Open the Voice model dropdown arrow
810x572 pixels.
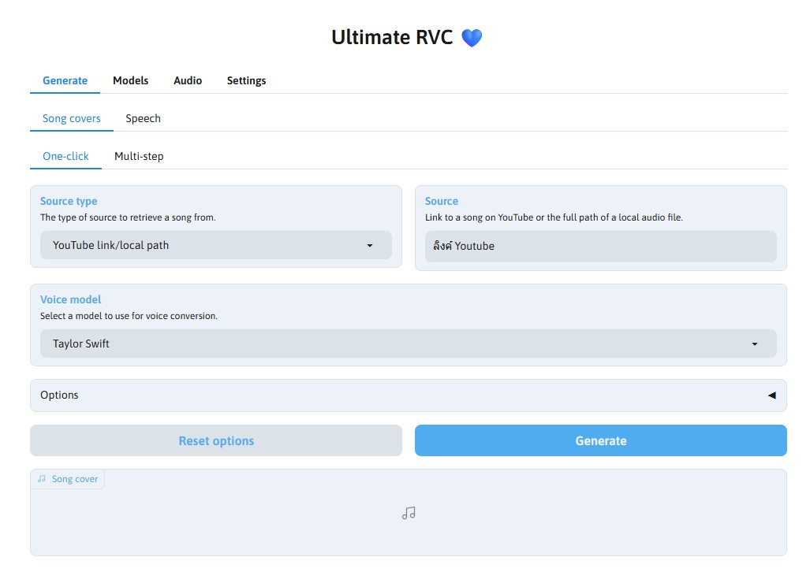point(754,344)
